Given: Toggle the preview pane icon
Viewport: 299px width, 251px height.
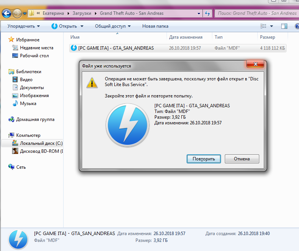Looking at the screenshot, I should pos(284,26).
